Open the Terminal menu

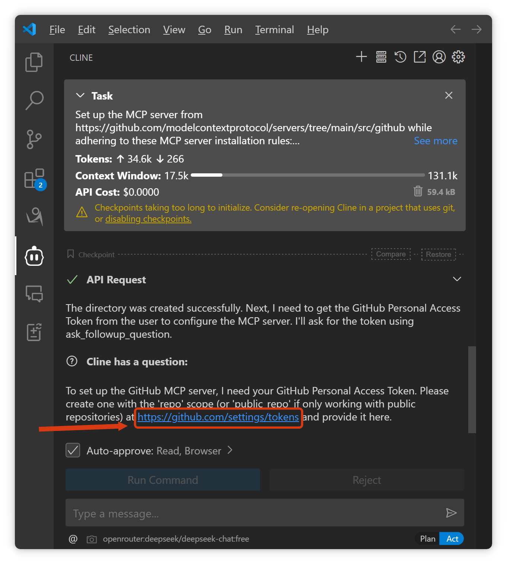[275, 29]
